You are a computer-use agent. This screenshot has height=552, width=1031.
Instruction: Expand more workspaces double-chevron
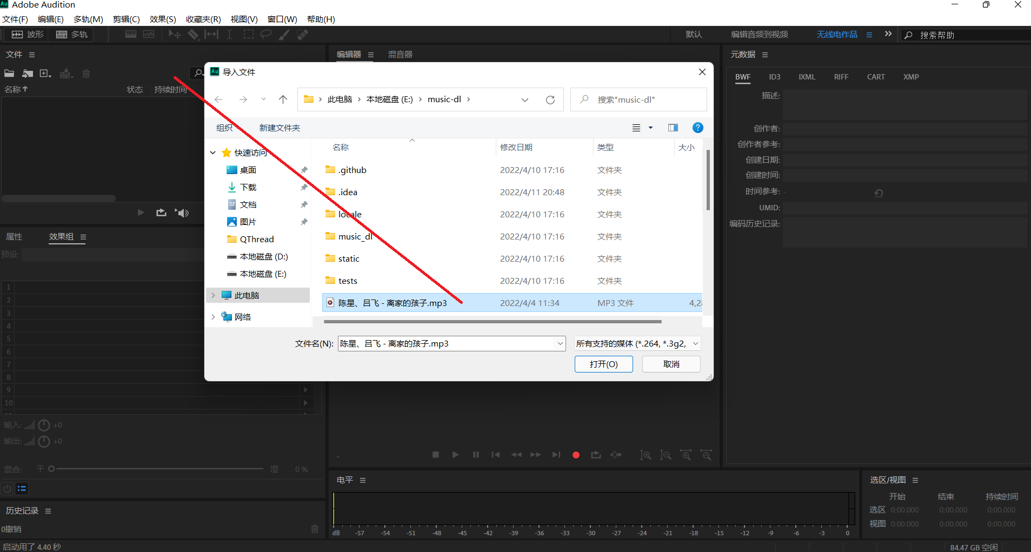[888, 34]
